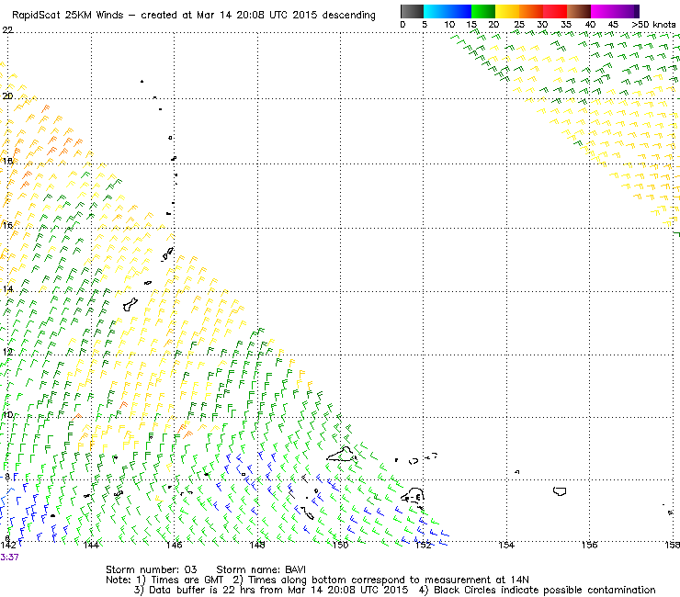Screen dimensions: 680x597
Task: Click the Guam island outline near 145E 13N
Action: click(130, 304)
